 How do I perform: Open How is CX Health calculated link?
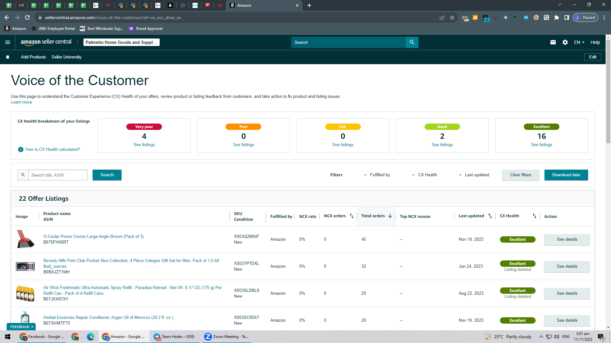(x=53, y=150)
